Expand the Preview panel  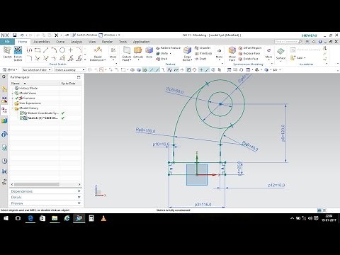click(45, 203)
